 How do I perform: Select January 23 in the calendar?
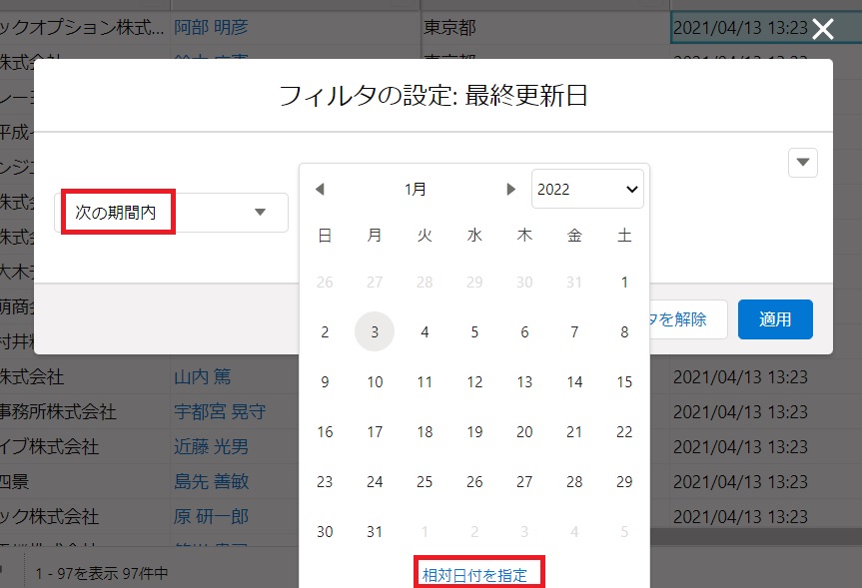click(x=325, y=482)
